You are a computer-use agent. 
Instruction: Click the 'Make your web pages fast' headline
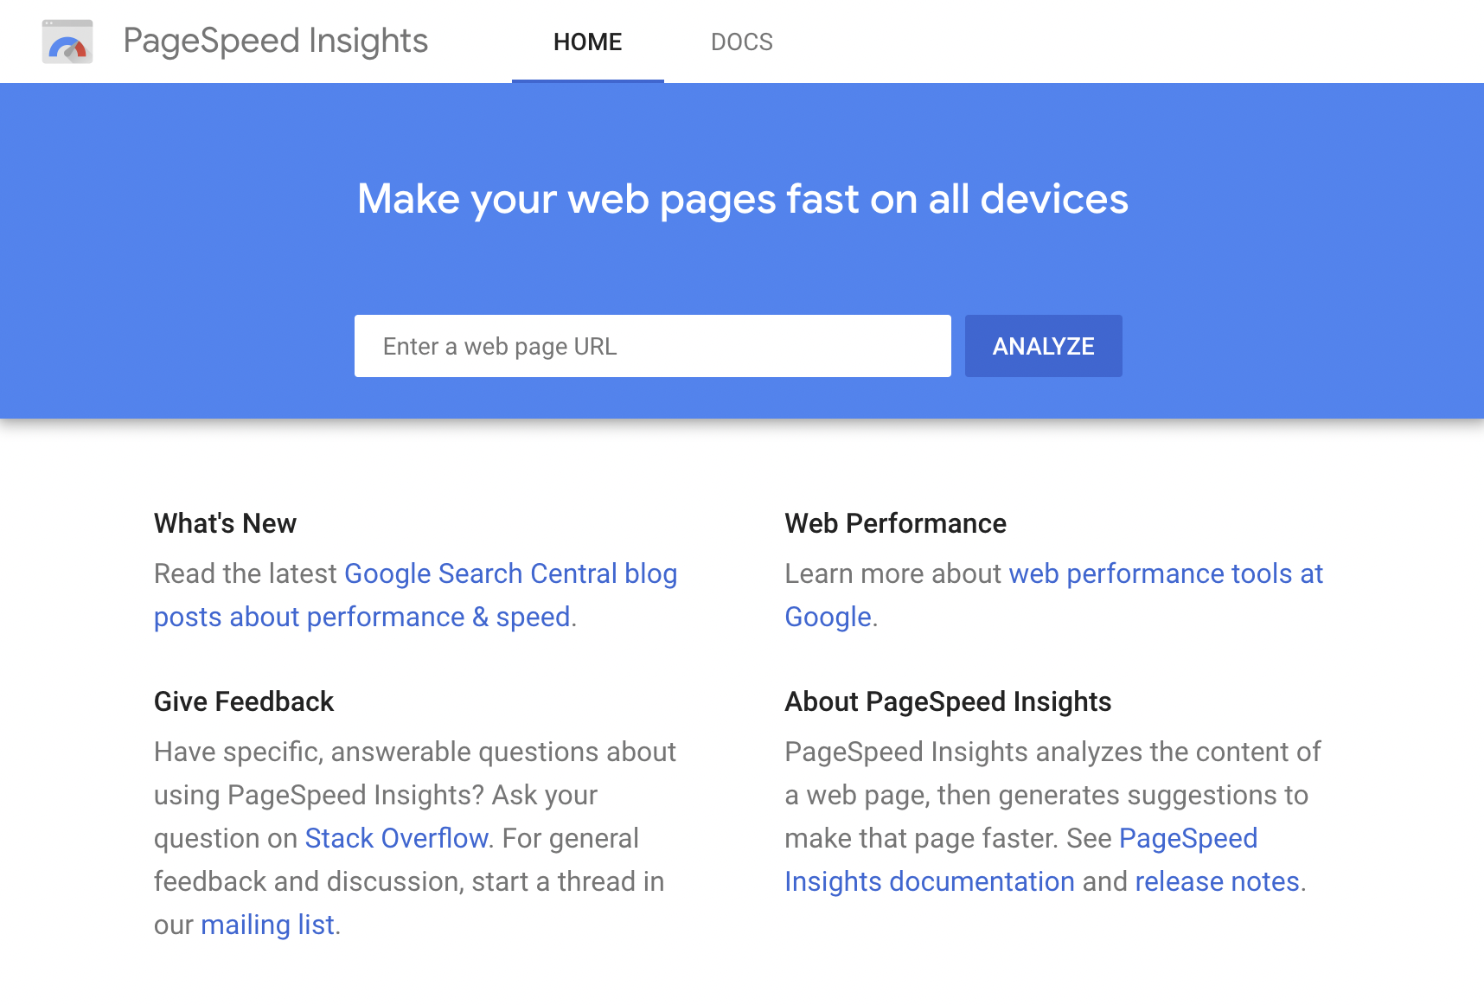[743, 200]
